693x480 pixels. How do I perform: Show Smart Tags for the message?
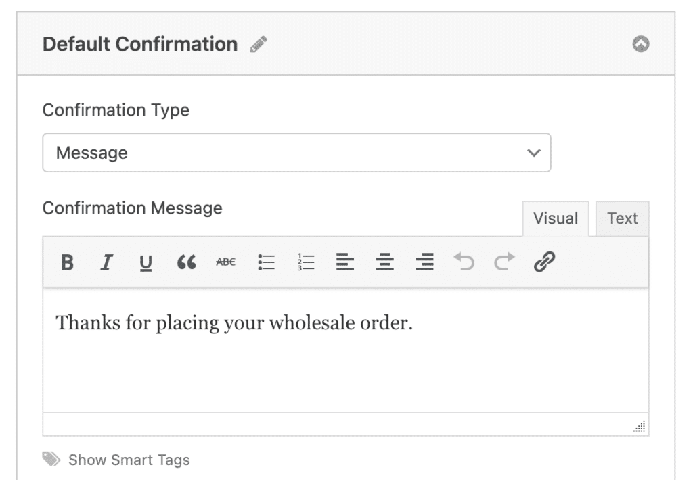(129, 460)
